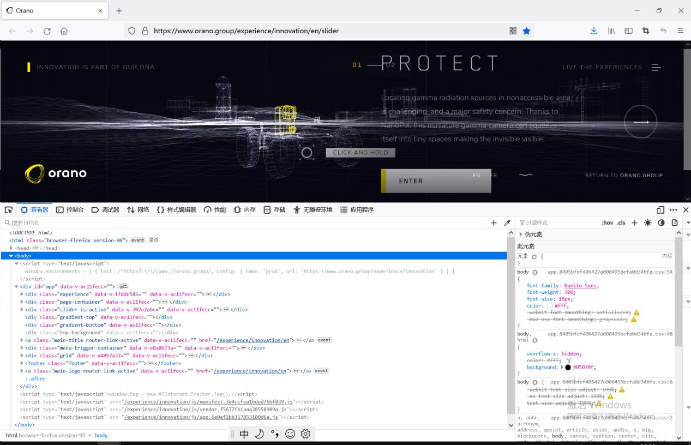691x445 pixels.
Task: Click the CLICK AND HOLD label
Action: [x=360, y=153]
